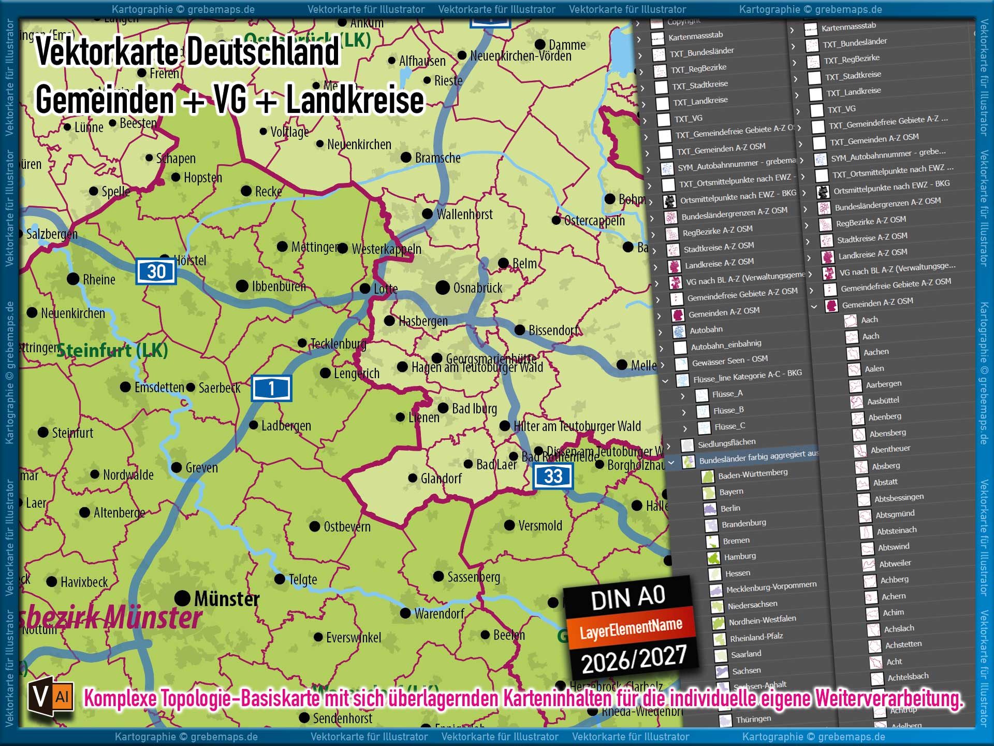Click the Aachen sublayer thumbnail

(x=853, y=354)
